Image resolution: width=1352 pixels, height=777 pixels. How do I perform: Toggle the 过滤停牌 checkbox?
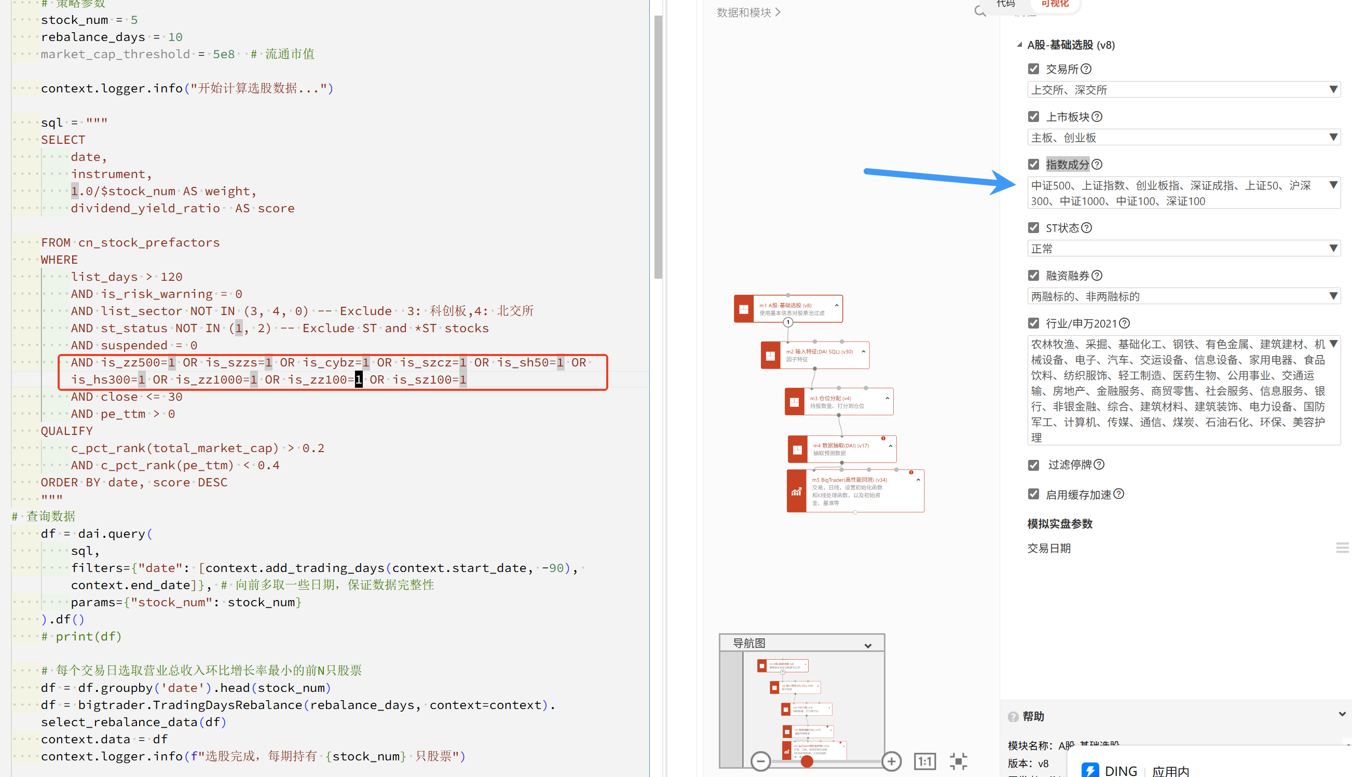point(1033,465)
